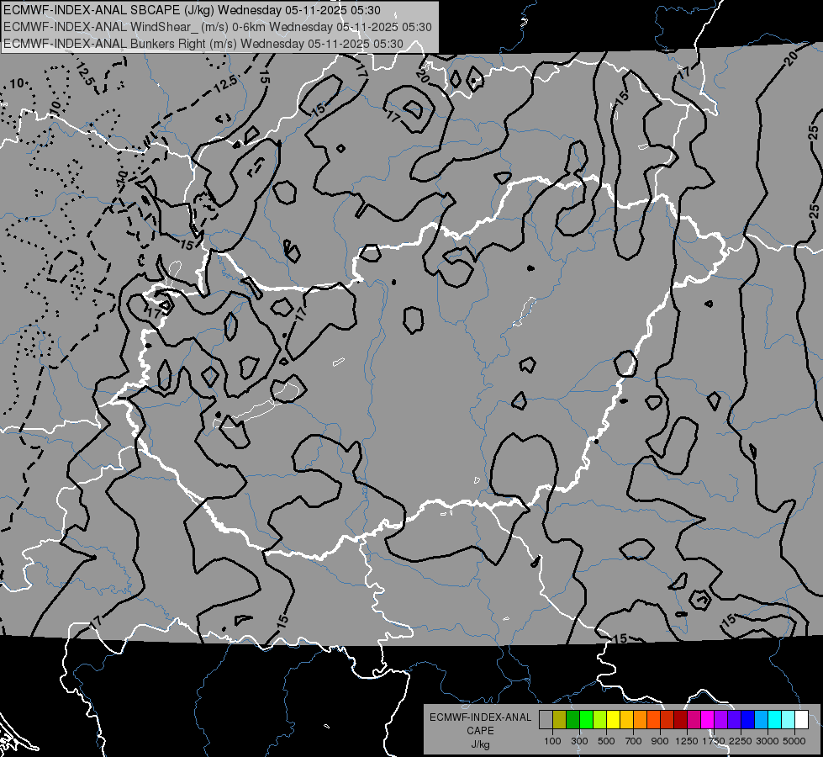Viewport: 823px width, 757px height.
Task: Select the white swatch in CAPE legend
Action: point(801,719)
